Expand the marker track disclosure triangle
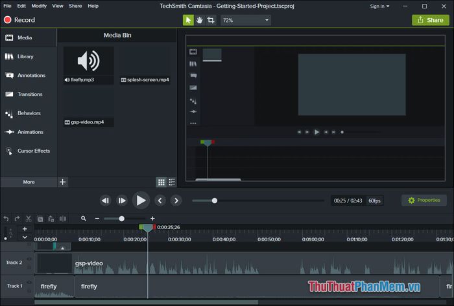 pos(62,248)
